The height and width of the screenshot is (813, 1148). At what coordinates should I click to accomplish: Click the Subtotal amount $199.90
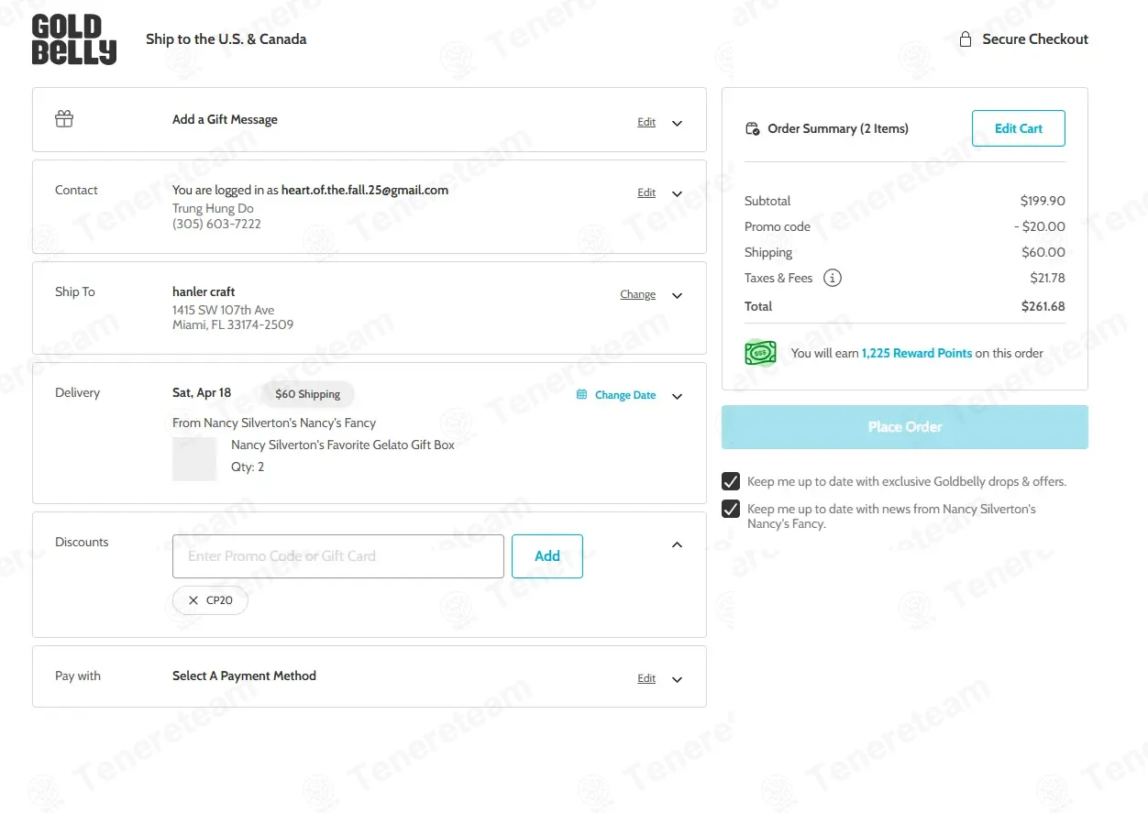(1043, 201)
